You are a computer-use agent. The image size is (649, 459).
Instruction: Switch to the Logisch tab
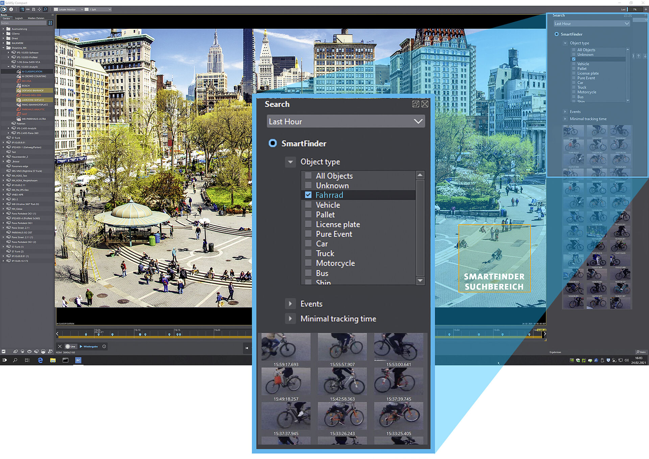(19, 18)
